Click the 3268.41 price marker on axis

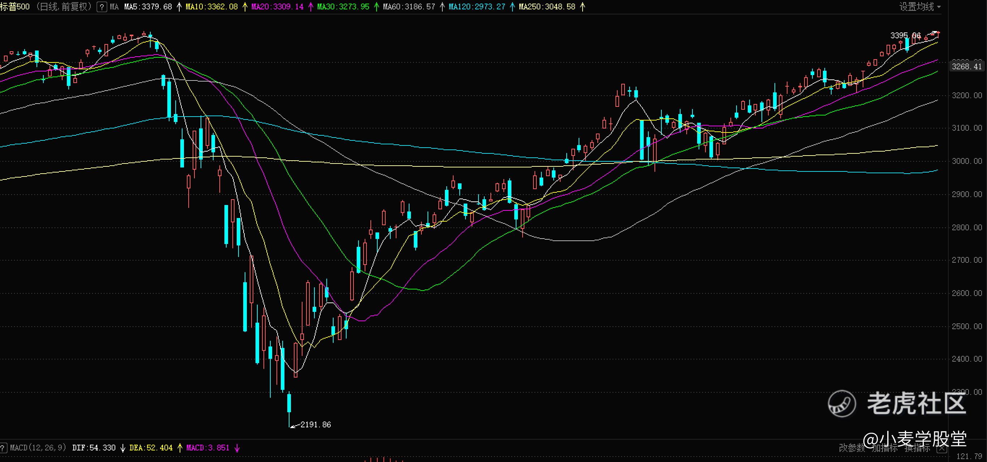coord(966,67)
